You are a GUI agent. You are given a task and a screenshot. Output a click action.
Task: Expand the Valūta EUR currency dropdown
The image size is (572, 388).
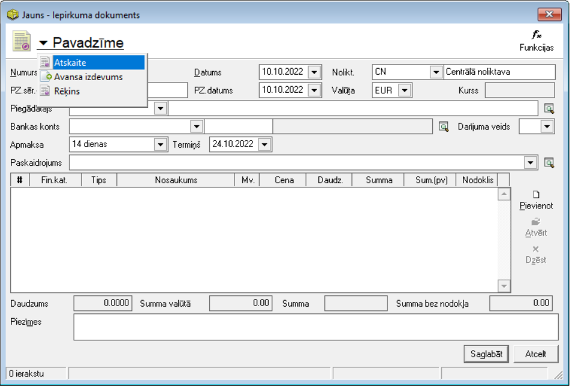pos(404,90)
